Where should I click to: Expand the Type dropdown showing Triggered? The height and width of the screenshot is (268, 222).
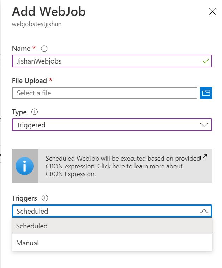click(x=112, y=125)
